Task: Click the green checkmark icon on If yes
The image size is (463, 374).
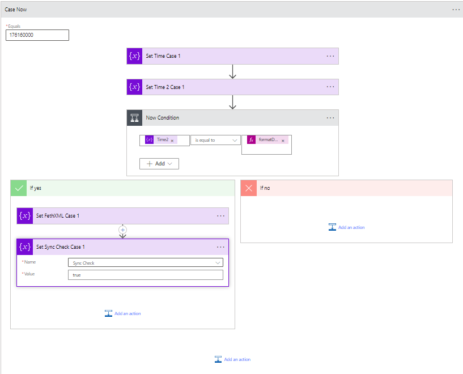Action: click(18, 188)
